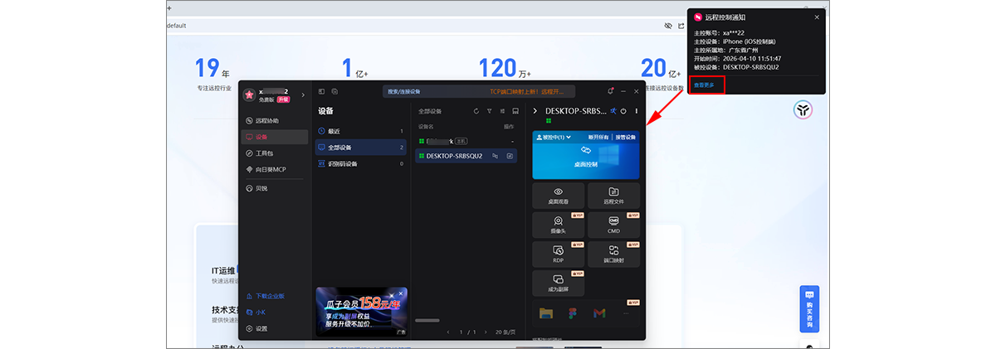Click the power icon beside device name
This screenshot has width=996, height=349.
coord(624,111)
